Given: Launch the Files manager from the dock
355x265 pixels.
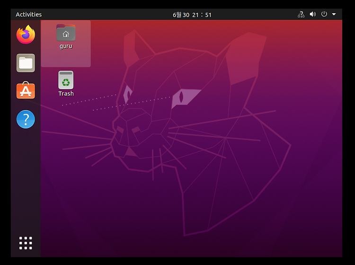Looking at the screenshot, I should click(26, 63).
